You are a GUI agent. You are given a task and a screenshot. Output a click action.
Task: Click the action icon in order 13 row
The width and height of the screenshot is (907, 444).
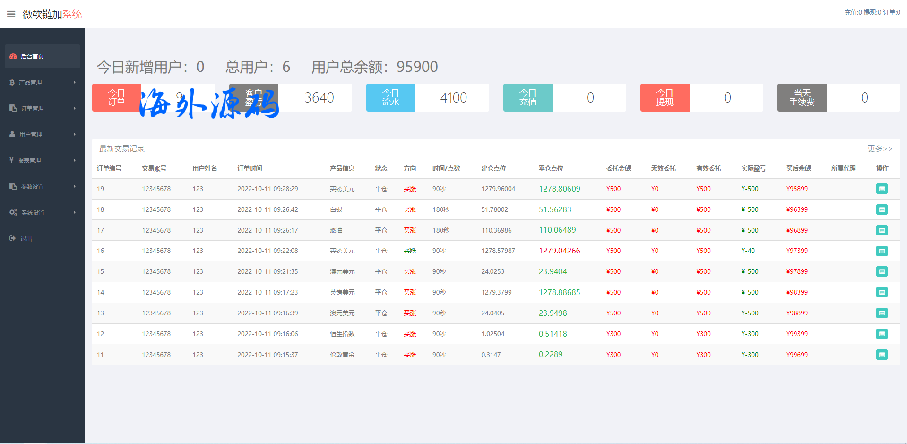pos(881,313)
